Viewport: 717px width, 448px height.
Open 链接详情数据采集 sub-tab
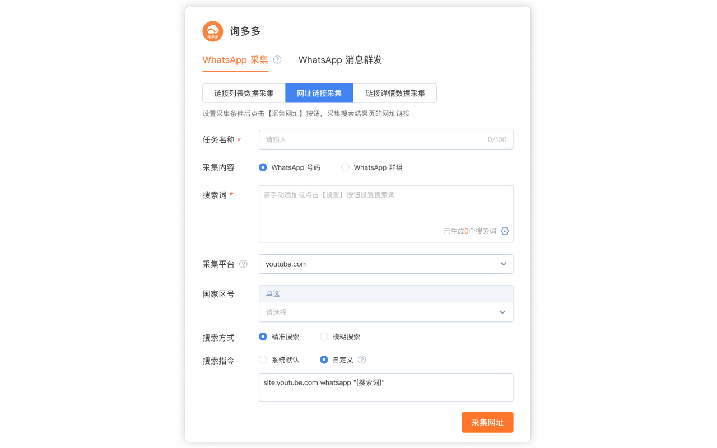pos(395,93)
